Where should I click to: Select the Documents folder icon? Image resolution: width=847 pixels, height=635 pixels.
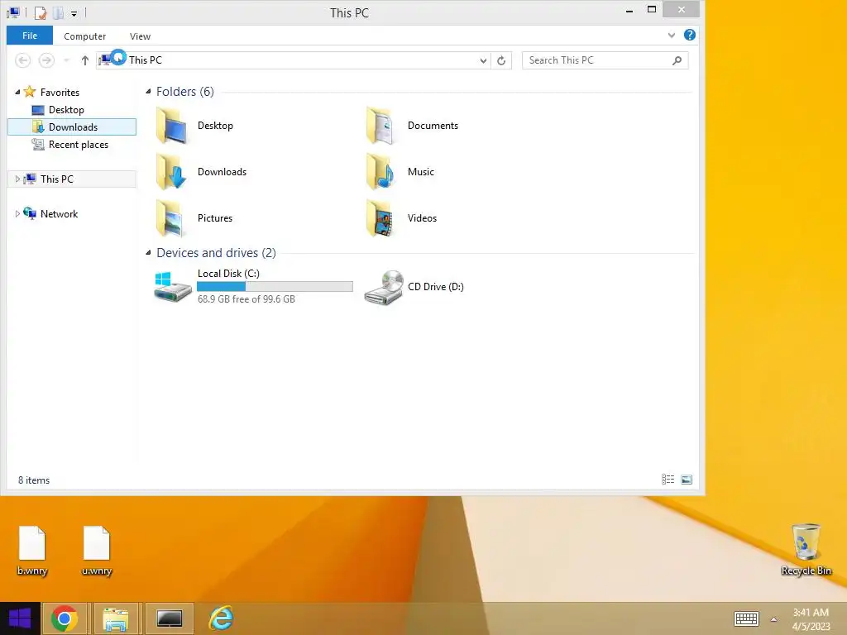pyautogui.click(x=382, y=126)
